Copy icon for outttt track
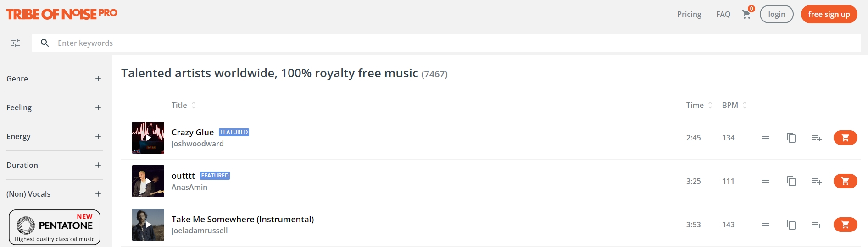 (791, 181)
